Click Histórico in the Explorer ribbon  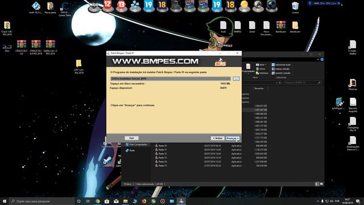pyautogui.click(x=262, y=73)
